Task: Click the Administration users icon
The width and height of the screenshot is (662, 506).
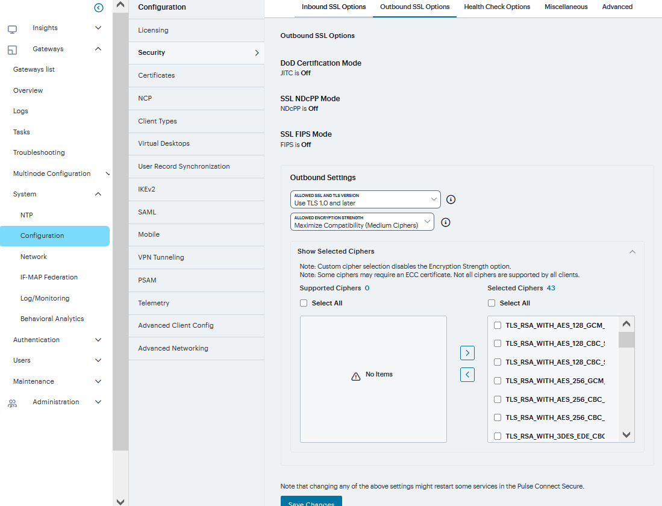Action: 12,403
